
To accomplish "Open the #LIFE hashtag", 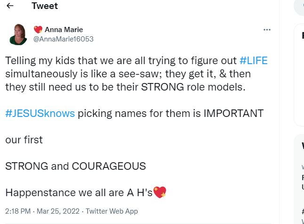I will (253, 61).
